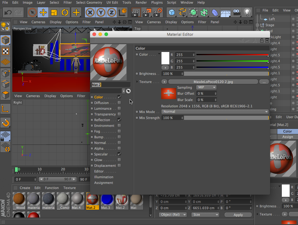Click the red R channel slider

point(233,55)
